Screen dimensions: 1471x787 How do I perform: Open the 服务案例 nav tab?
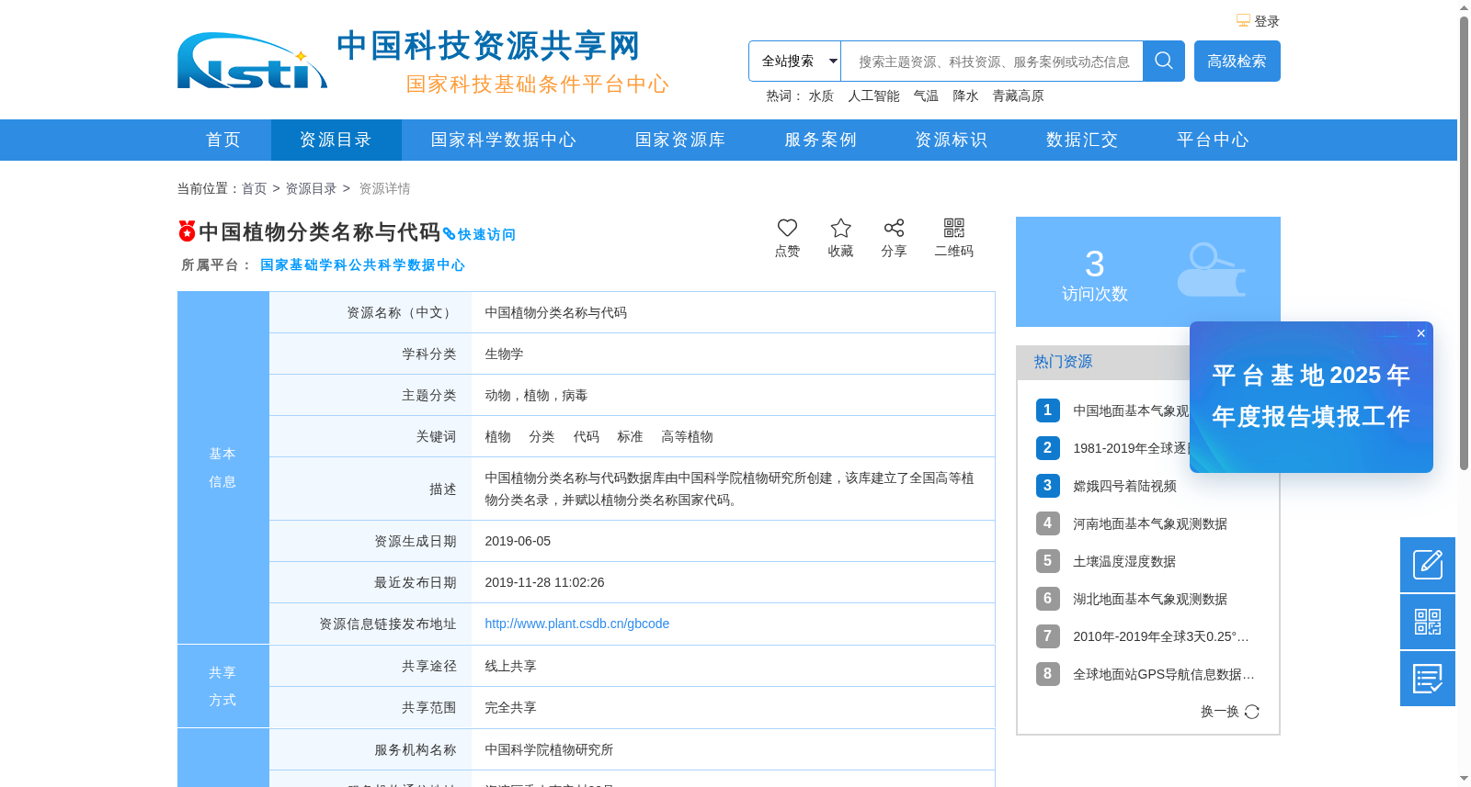coord(820,140)
